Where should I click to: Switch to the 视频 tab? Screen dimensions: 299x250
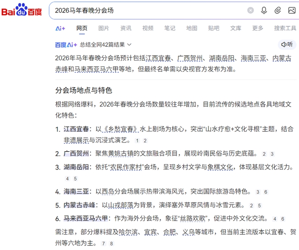pos(148,28)
